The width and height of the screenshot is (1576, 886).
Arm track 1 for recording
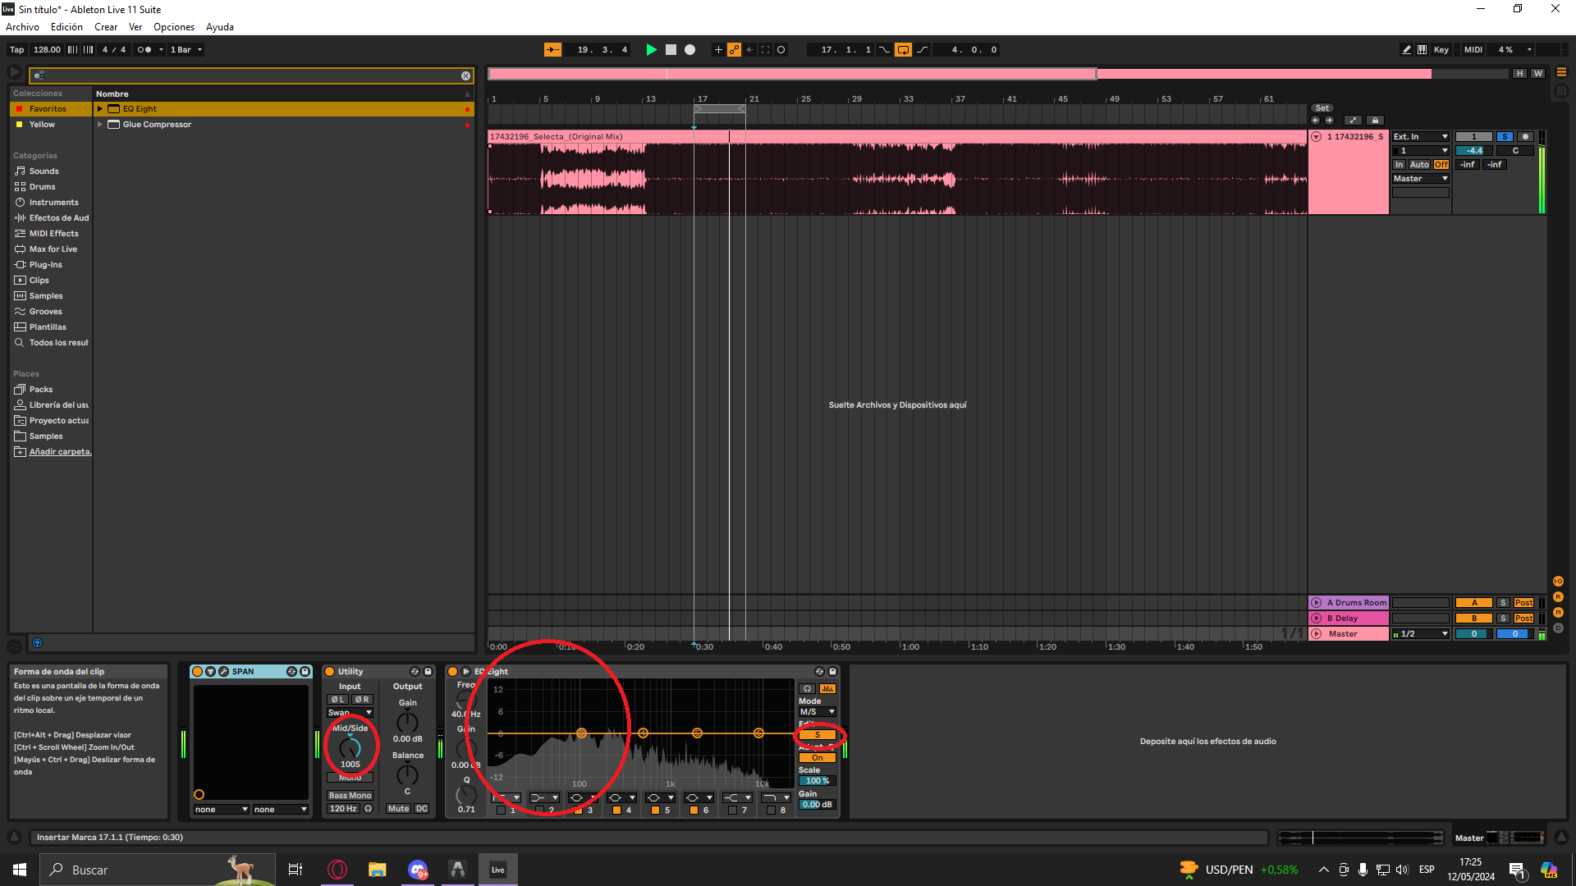(1525, 137)
